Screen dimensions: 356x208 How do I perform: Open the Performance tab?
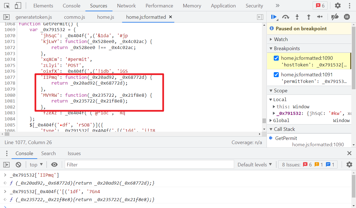pos(159,6)
